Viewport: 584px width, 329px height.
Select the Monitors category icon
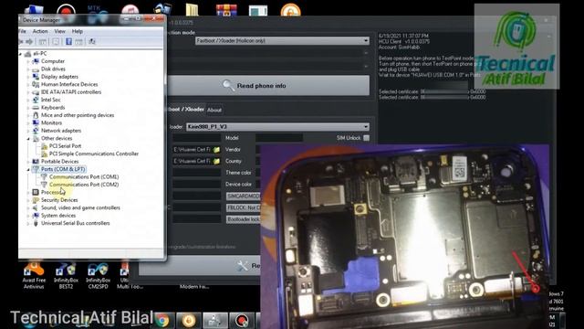[x=36, y=122]
